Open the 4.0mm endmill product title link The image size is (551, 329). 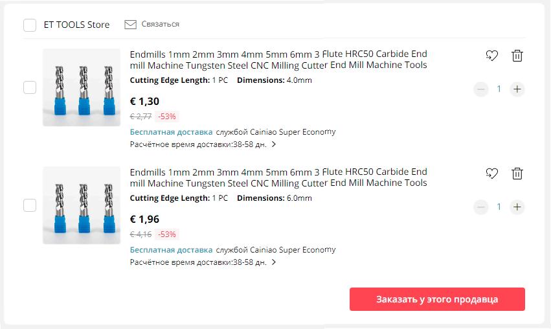(278, 60)
